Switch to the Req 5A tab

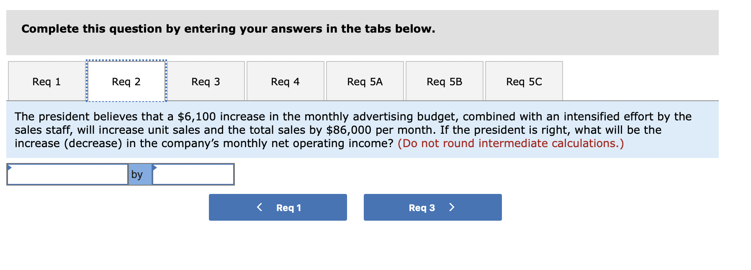click(x=365, y=82)
